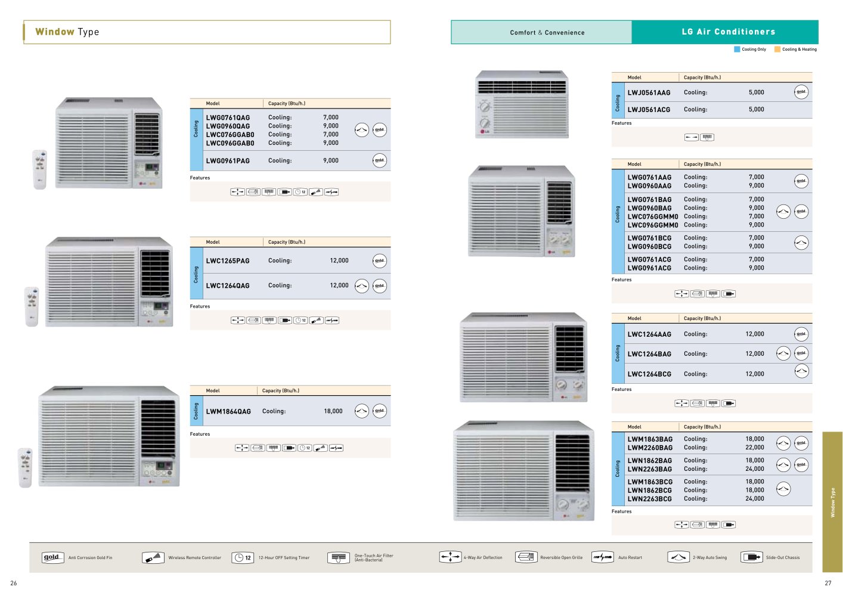Click the gold fin icon beside LWC1264AAG
Image resolution: width=843 pixels, height=596 pixels.
[801, 334]
